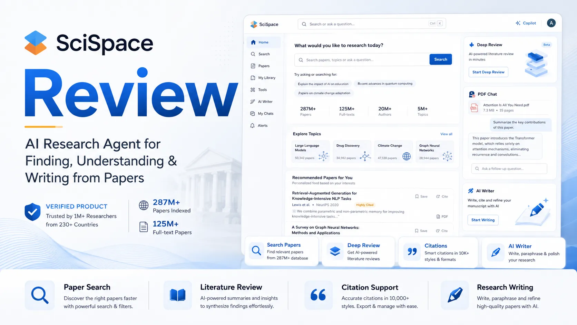The height and width of the screenshot is (325, 577).
Task: Select 'Explain the impact of AI on education' suggestion
Action: (x=323, y=84)
